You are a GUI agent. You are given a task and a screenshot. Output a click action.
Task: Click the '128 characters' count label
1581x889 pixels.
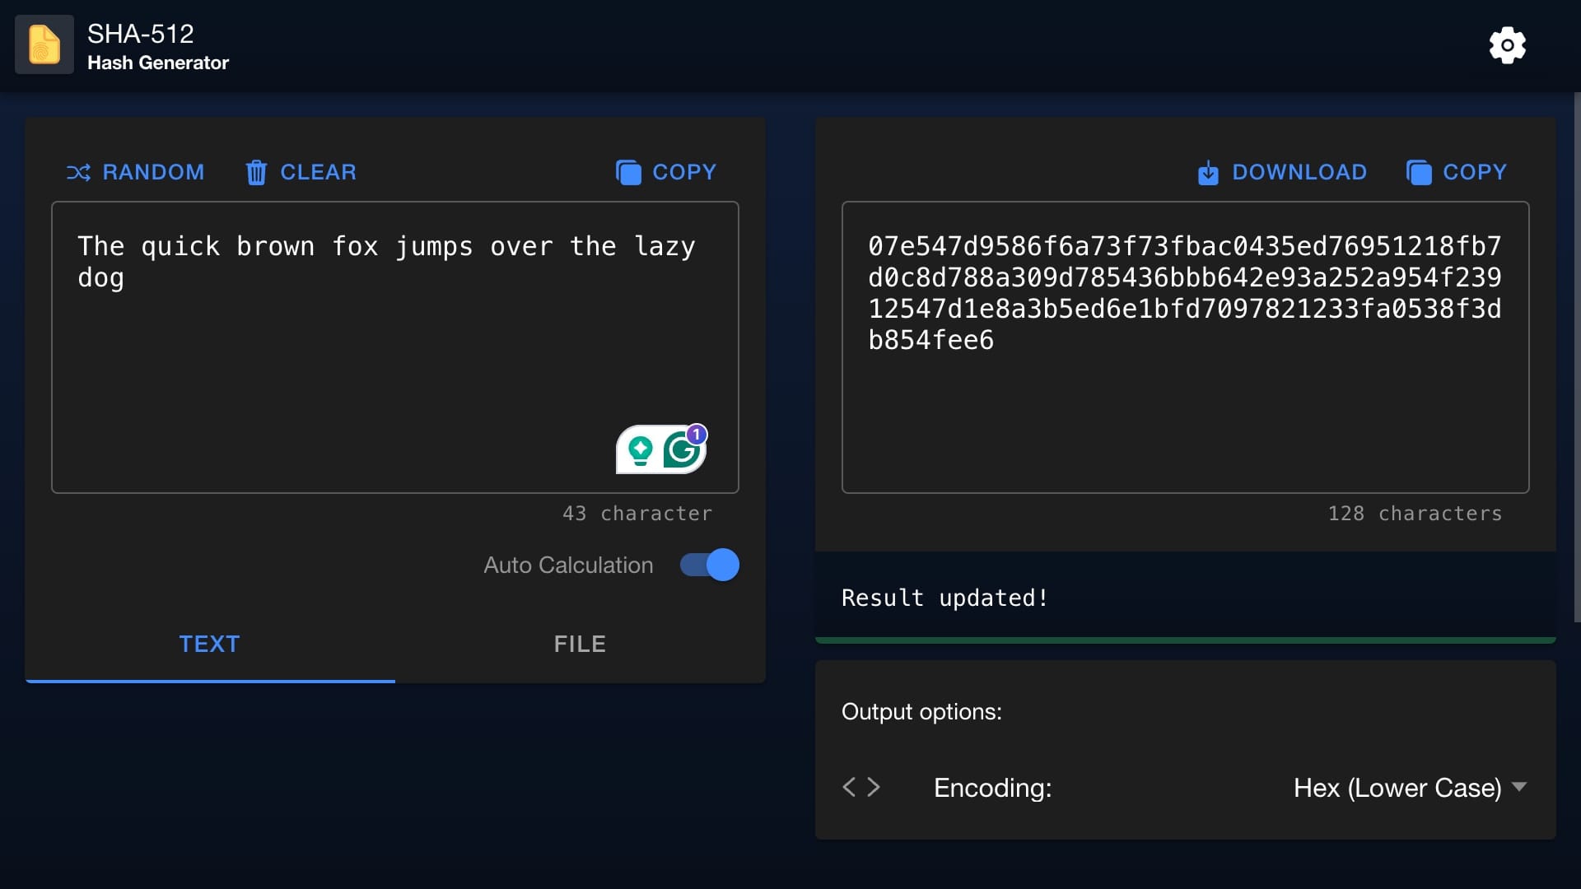pos(1415,514)
